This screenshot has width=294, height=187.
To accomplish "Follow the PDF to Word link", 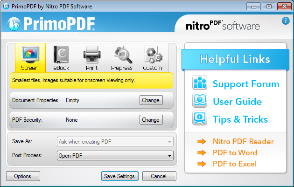I will 235,152.
